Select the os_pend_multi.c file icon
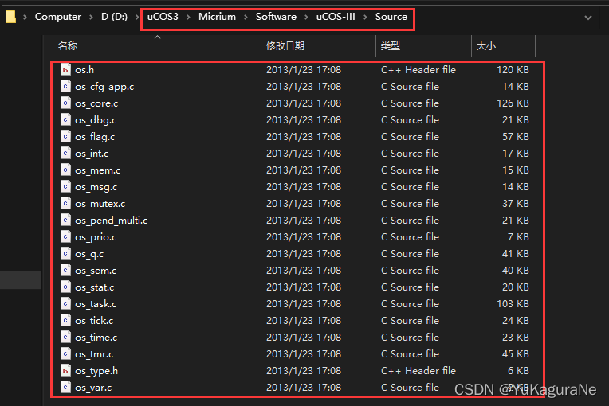 tap(65, 220)
